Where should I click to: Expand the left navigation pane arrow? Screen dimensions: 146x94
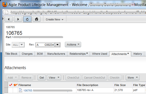(x=3, y=19)
